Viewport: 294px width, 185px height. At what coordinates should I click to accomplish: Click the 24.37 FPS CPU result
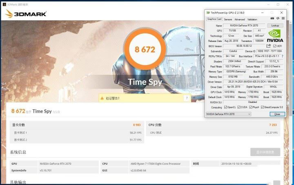(272, 133)
